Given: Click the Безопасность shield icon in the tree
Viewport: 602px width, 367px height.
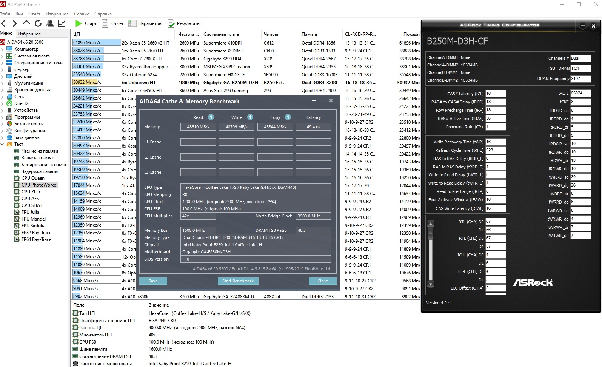Looking at the screenshot, I should (9, 124).
